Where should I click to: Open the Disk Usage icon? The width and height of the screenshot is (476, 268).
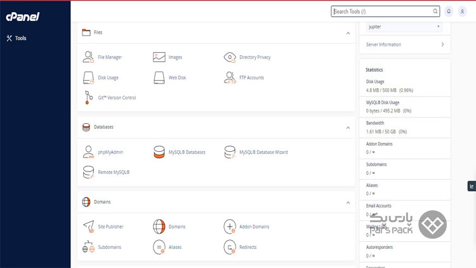88,77
